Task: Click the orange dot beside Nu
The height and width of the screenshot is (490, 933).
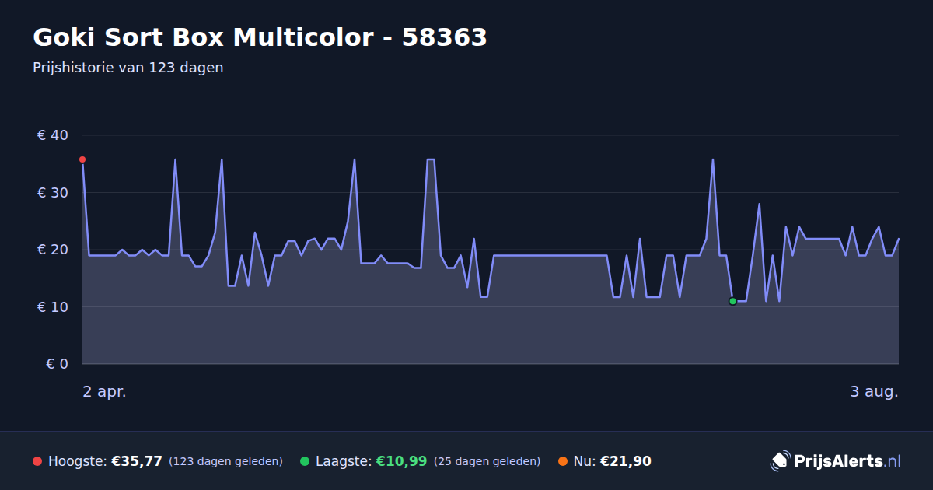Action: 563,461
